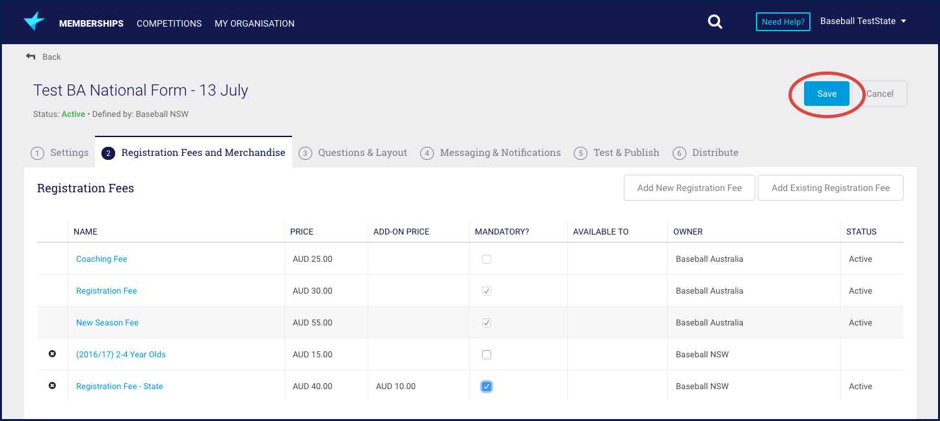Go to Messaging & Notifications tab
This screenshot has width=940, height=421.
tap(490, 153)
